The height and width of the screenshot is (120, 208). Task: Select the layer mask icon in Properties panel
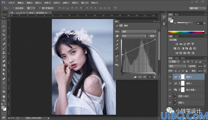pyautogui.click(x=121, y=26)
